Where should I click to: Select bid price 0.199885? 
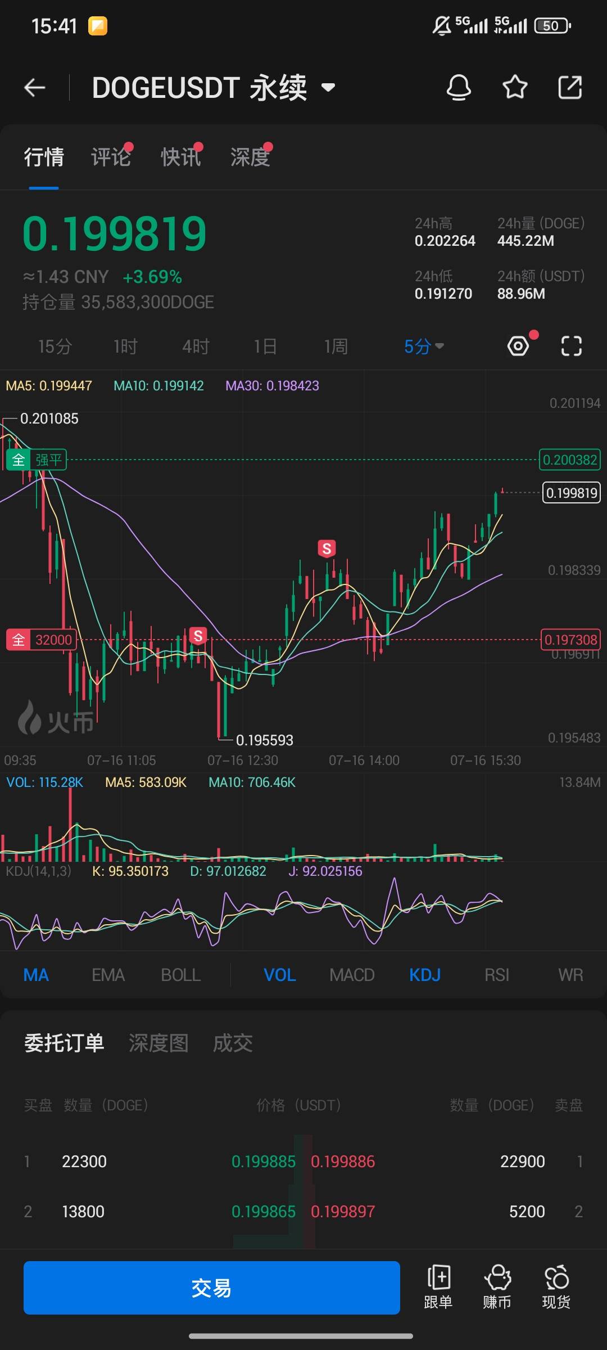264,1162
